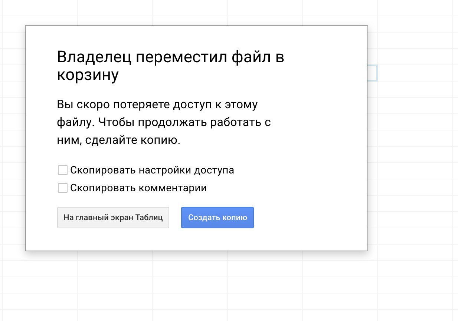458x321 pixels.
Task: Click the message line "Вы скоро потеряете доступ"
Action: pyautogui.click(x=157, y=105)
